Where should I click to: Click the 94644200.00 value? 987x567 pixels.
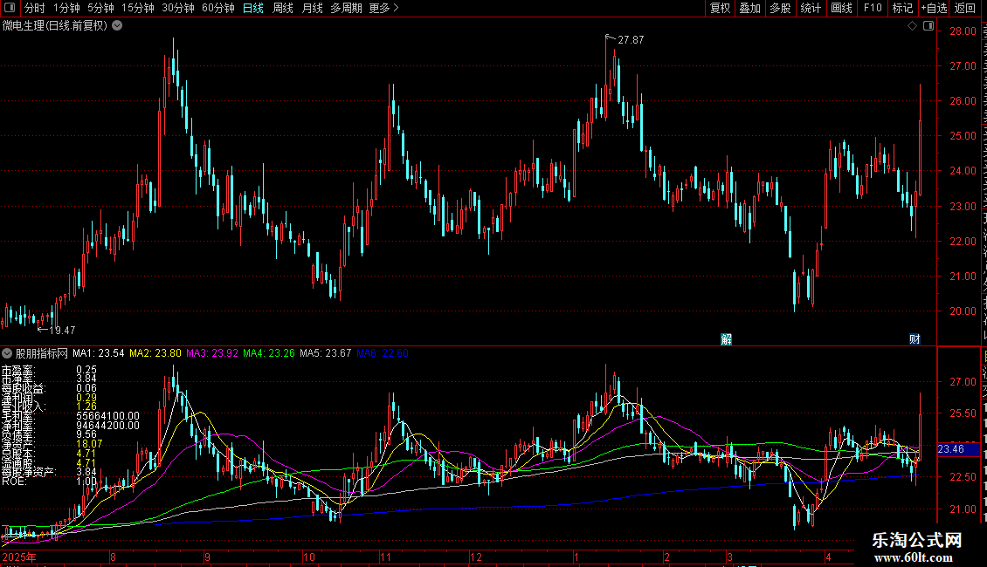[107, 426]
